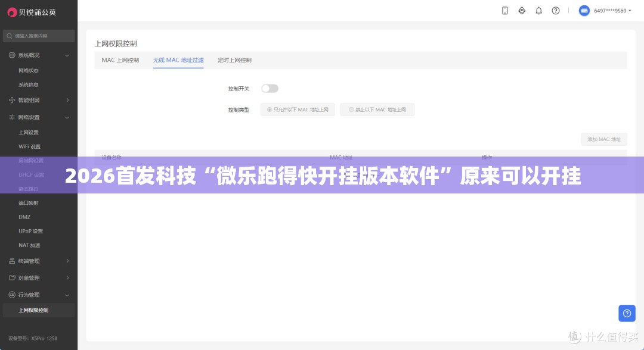Collapse the 行为管理 section chevron
Viewport: 644px width, 350px height.
coord(67,295)
